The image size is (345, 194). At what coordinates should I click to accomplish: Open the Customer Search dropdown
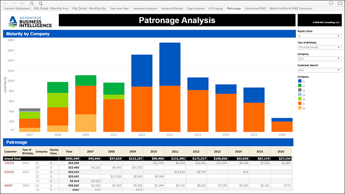tap(319, 70)
